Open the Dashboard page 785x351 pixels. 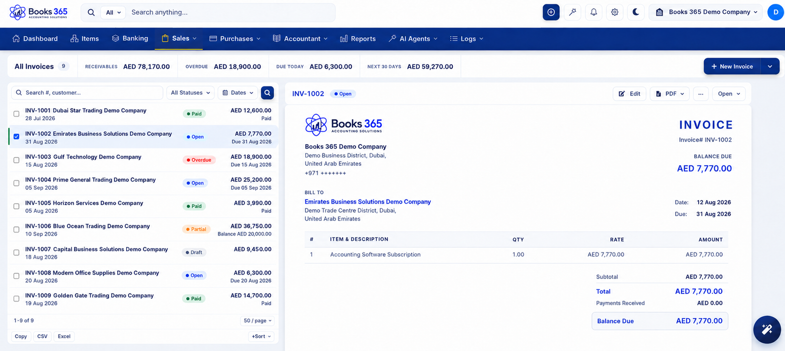35,39
